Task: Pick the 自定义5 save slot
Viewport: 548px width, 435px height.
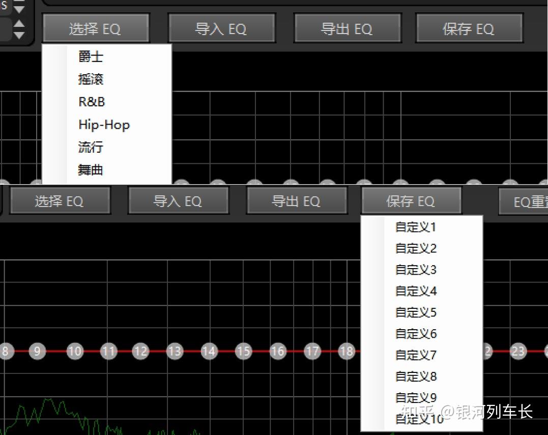Action: pos(416,312)
